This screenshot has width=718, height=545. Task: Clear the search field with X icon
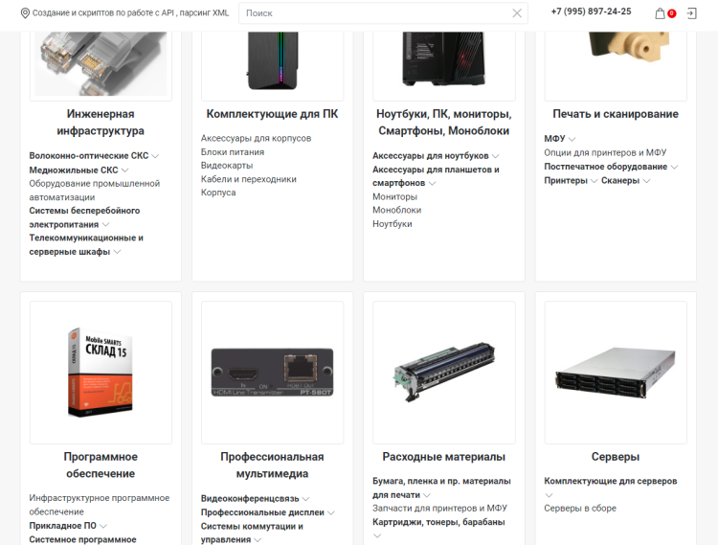click(517, 13)
